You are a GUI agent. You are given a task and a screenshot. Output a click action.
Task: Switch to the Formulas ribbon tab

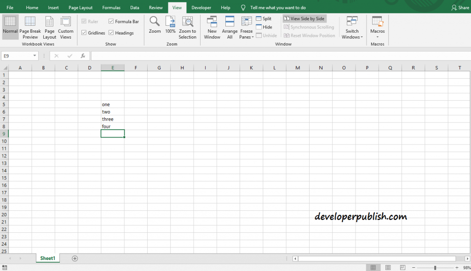click(111, 7)
